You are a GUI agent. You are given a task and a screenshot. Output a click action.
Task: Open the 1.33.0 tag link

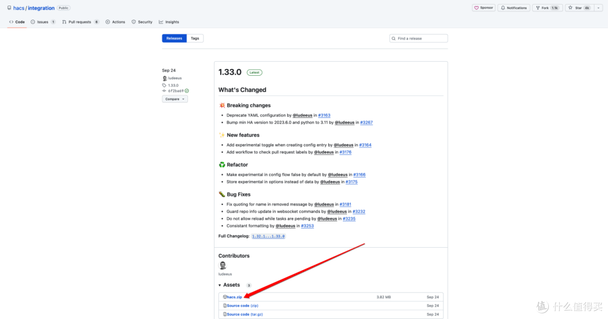(x=173, y=85)
